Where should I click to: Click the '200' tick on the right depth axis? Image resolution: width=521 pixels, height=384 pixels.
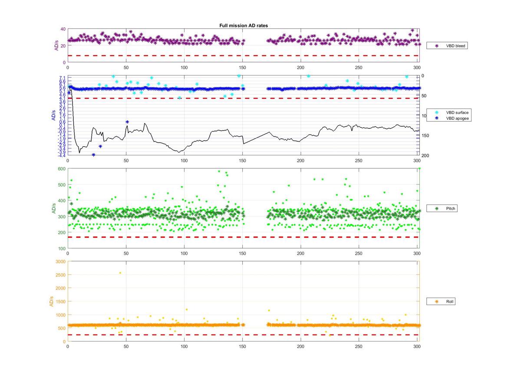[x=425, y=155]
